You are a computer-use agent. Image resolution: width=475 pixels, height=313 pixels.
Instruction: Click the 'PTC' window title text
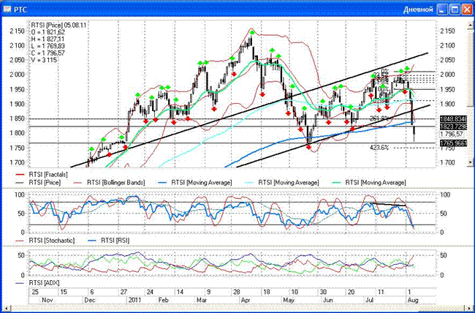(20, 10)
